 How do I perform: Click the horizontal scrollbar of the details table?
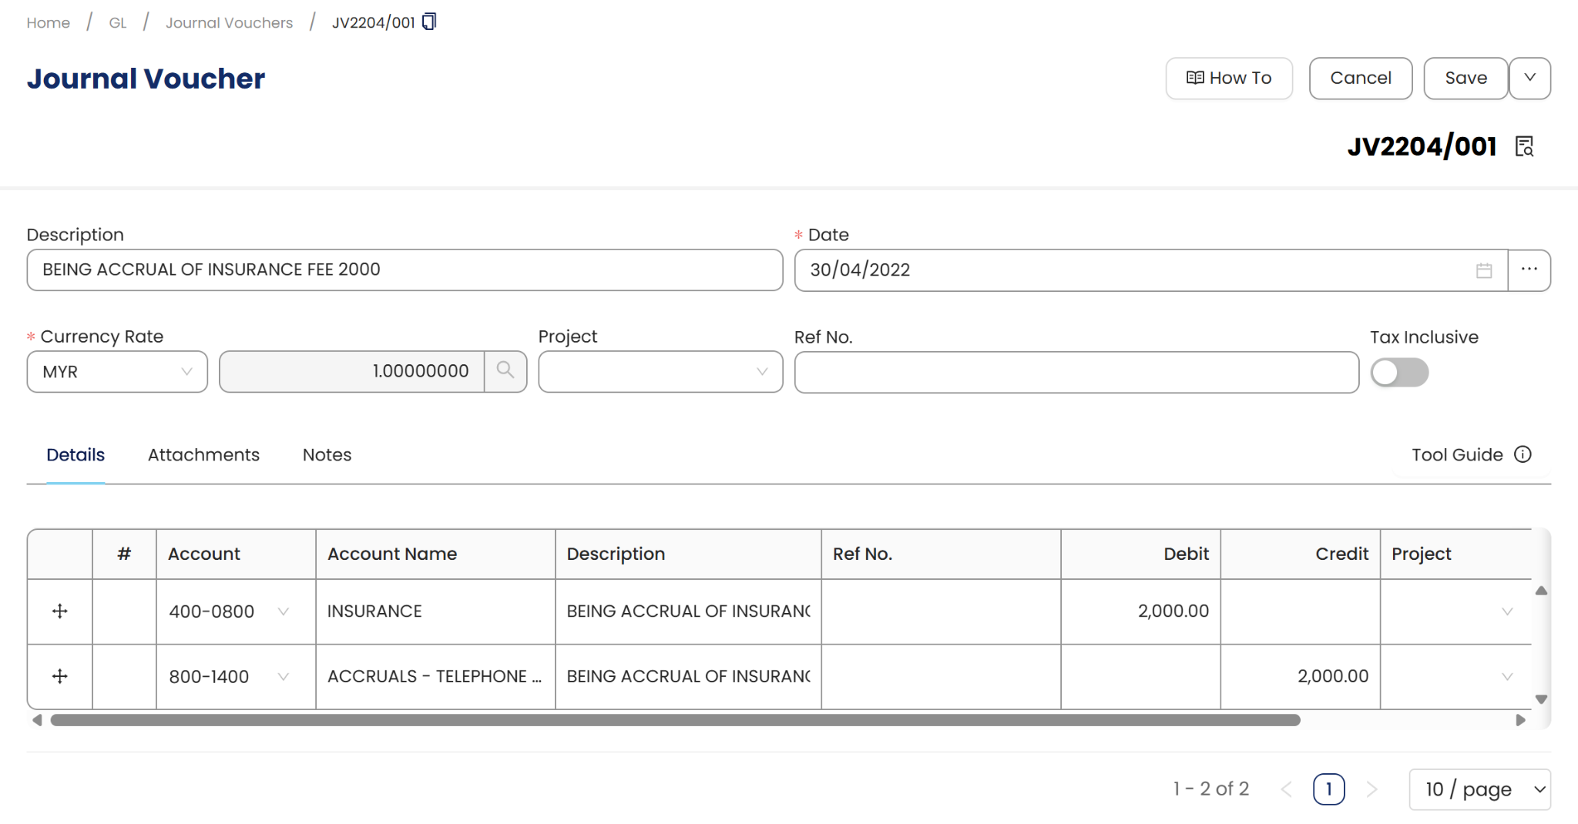pyautogui.click(x=675, y=721)
